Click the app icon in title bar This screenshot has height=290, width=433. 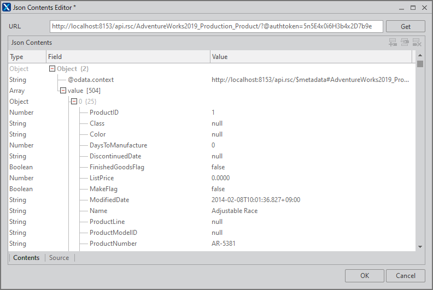tap(7, 8)
